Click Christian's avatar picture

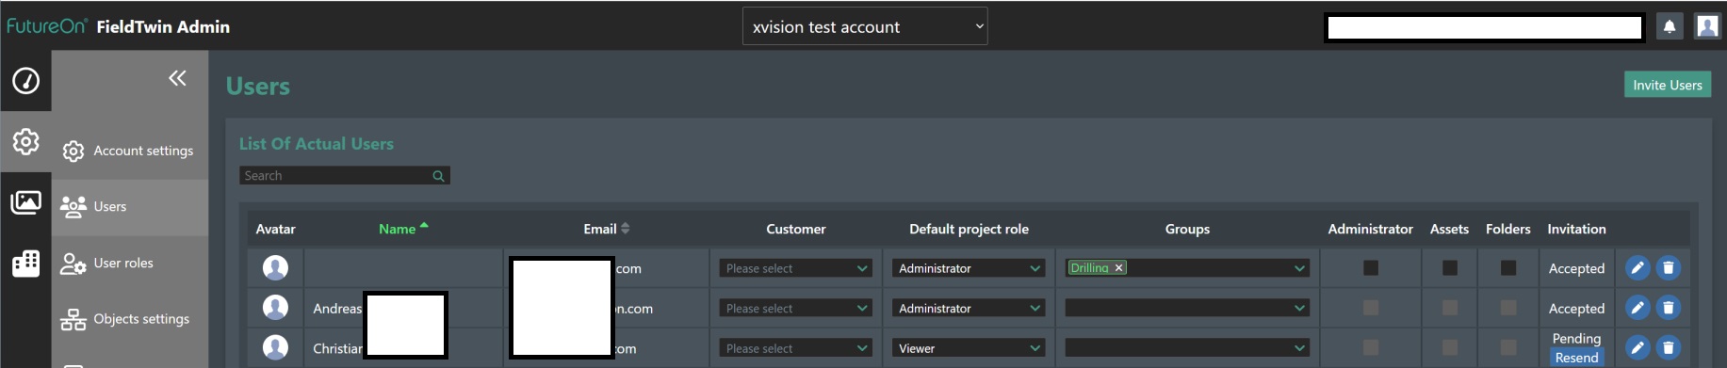click(275, 347)
